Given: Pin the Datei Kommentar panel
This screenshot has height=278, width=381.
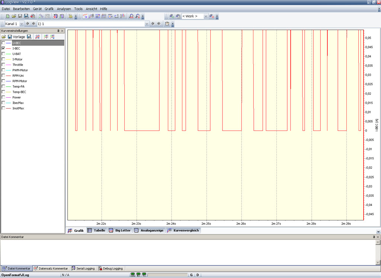Looking at the screenshot, I should point(374,237).
